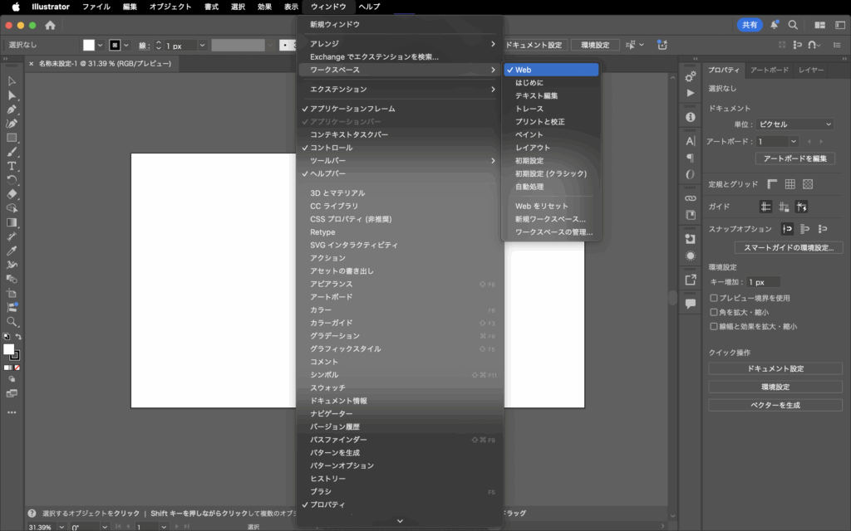The image size is (851, 531).
Task: Click the white fill color swatch
Action: (9, 349)
